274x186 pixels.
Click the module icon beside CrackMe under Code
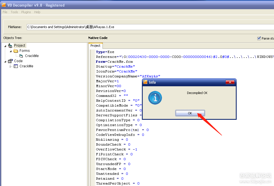16,66
